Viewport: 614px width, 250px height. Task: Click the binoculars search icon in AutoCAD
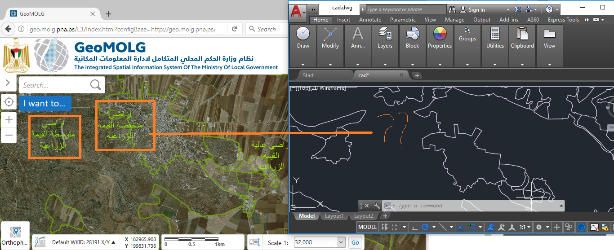(452, 9)
